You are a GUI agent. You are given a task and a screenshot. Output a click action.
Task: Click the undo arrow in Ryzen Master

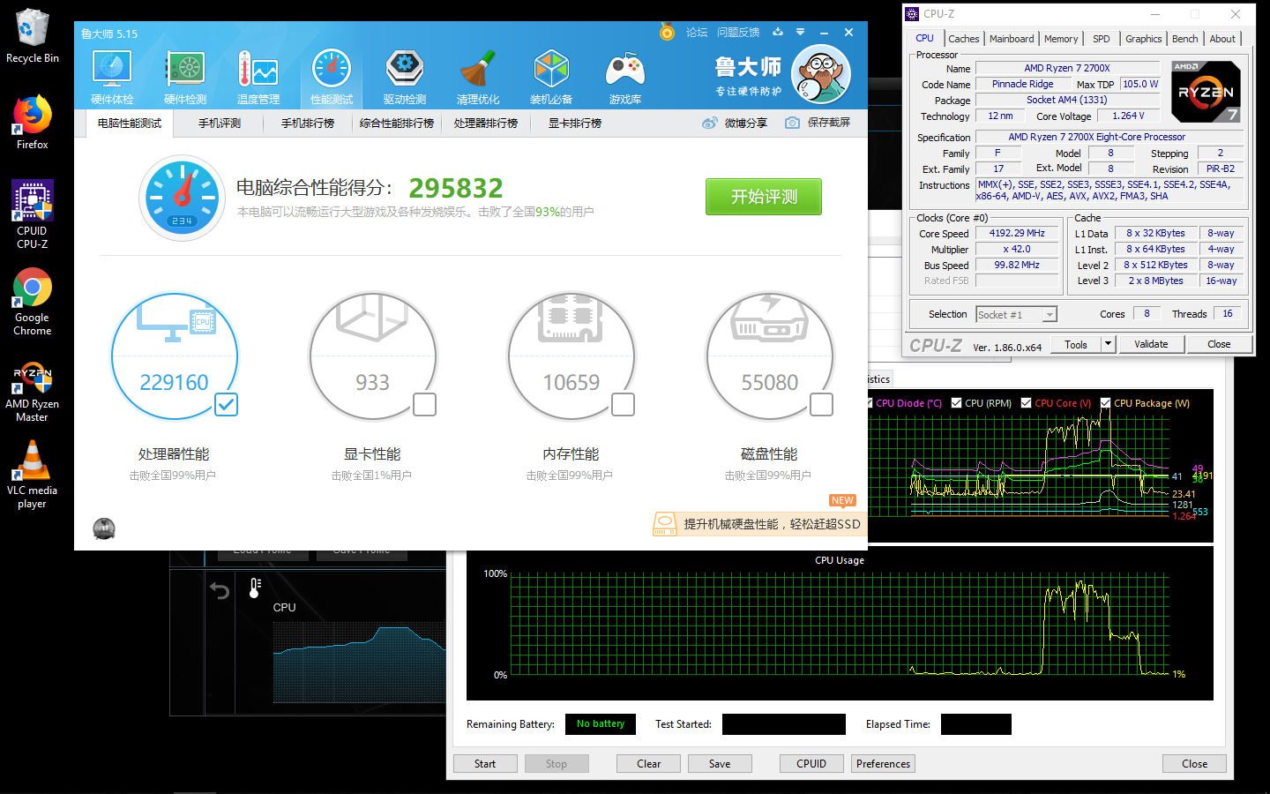click(220, 590)
